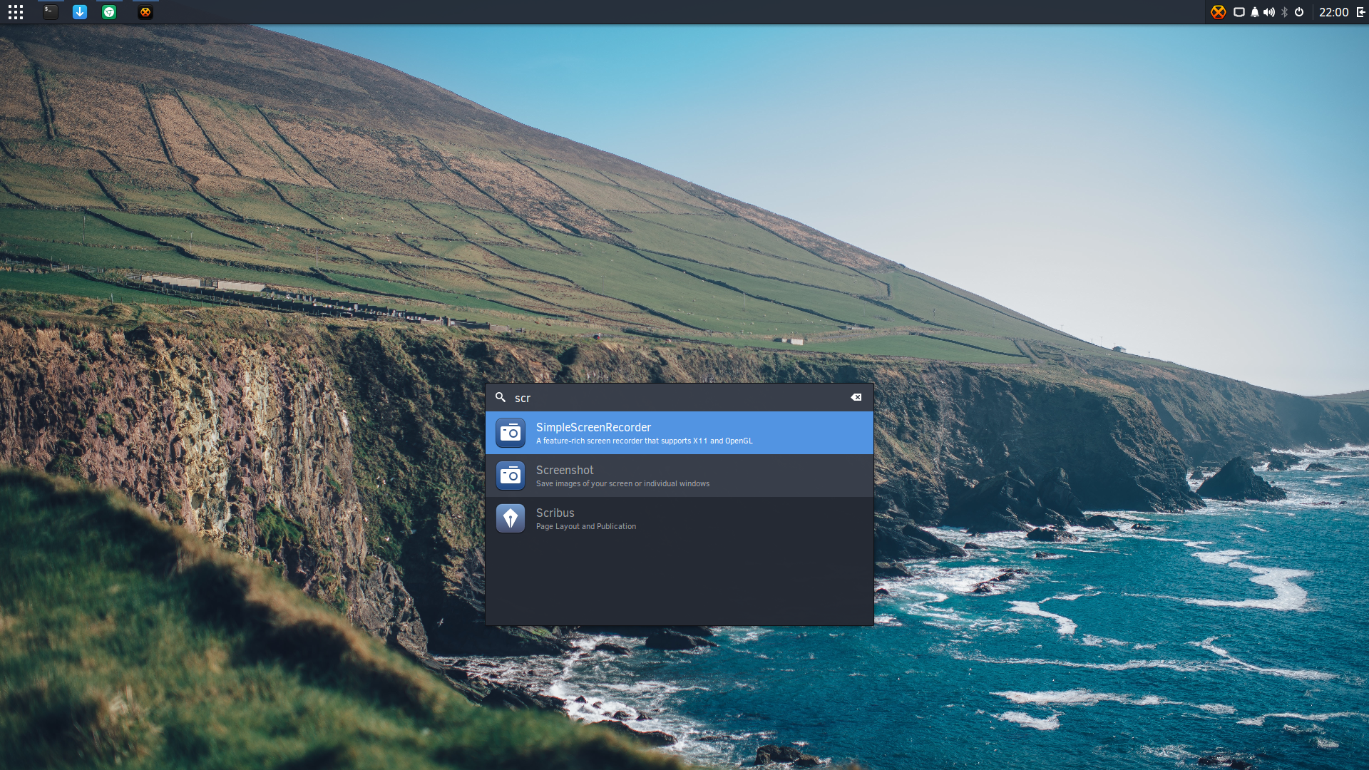Viewport: 1369px width, 770px height.
Task: Click the 22:00 clock
Action: click(x=1333, y=12)
